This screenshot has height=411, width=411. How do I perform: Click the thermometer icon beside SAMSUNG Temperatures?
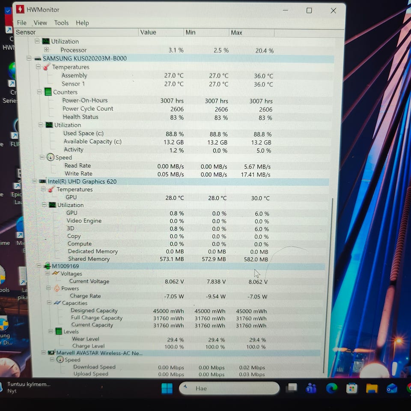coord(47,67)
